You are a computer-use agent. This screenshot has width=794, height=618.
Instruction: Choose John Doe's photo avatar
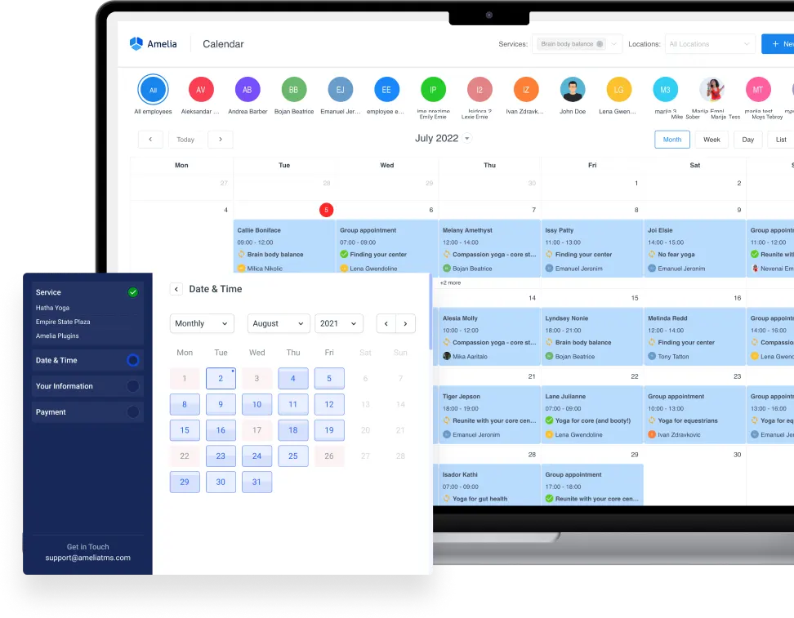(573, 90)
